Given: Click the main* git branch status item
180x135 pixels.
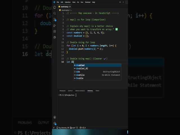Looking at the screenshot, I should [x=73, y=128].
